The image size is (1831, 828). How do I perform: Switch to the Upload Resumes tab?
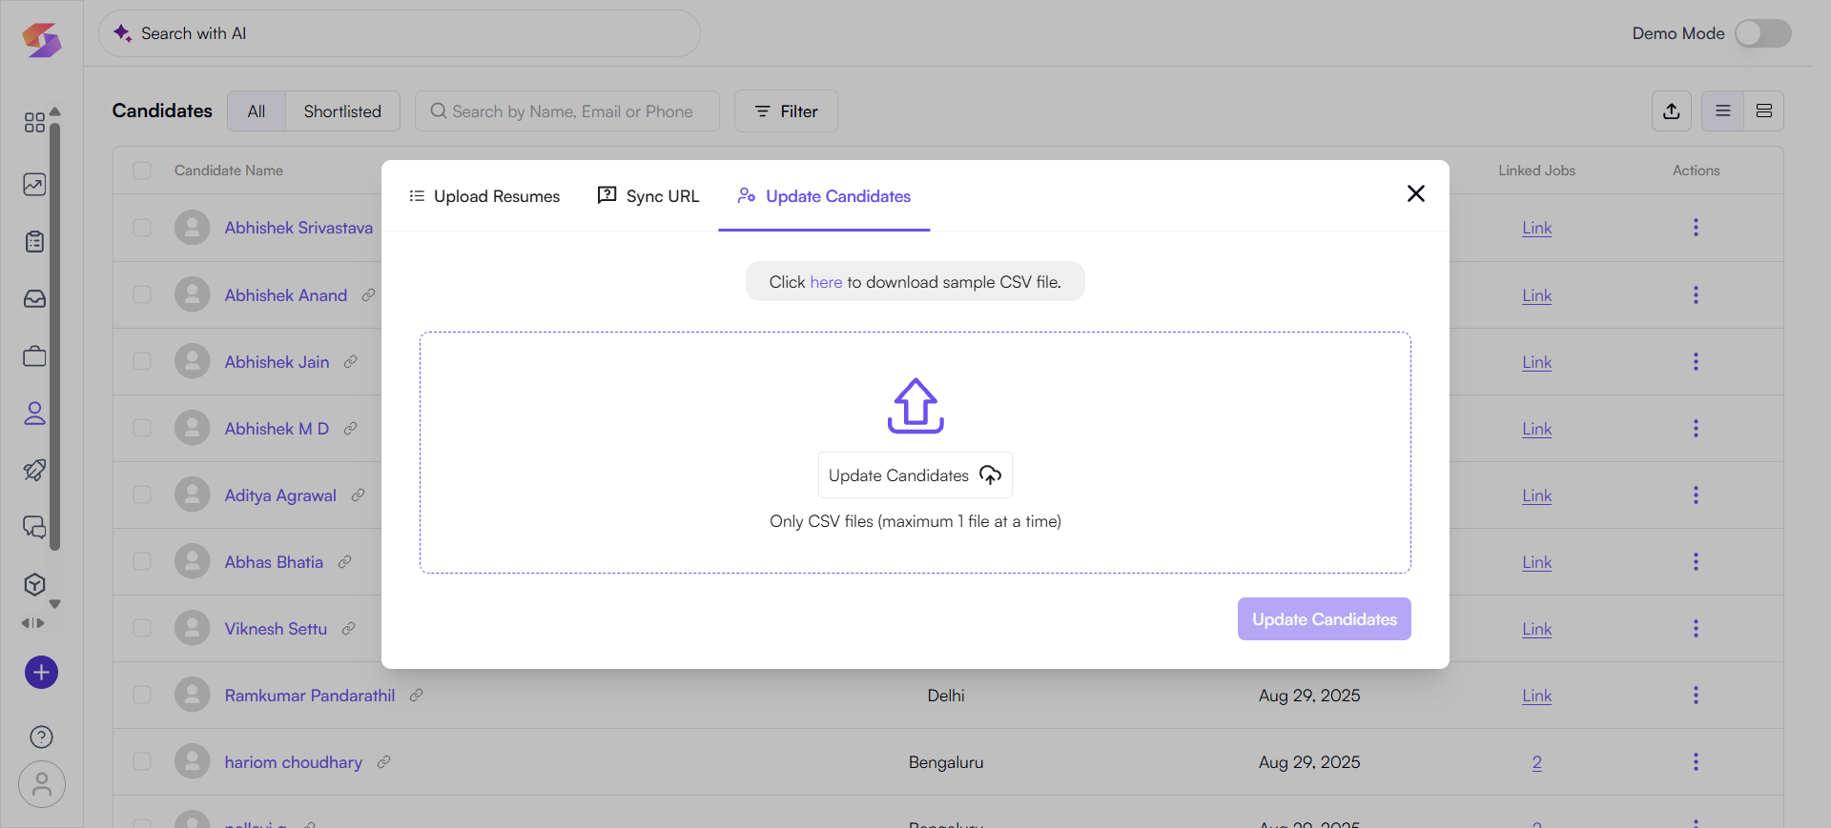tap(484, 196)
